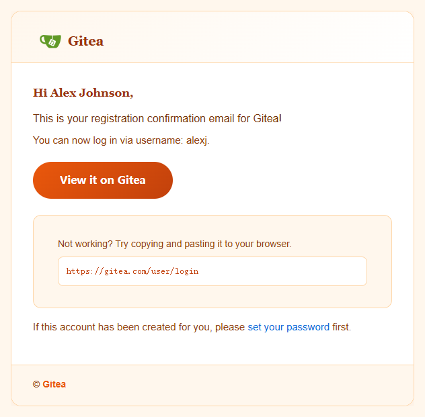The width and height of the screenshot is (425, 417).
Task: Click the word browser in the fallback instructions
Action: pos(274,244)
